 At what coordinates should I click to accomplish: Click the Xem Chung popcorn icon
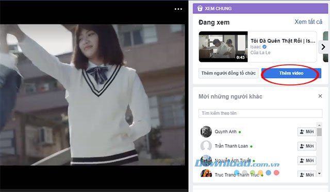pyautogui.click(x=200, y=8)
